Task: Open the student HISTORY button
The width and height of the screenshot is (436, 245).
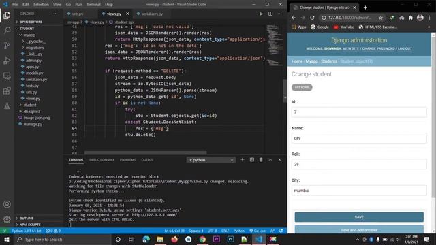Action: click(302, 87)
